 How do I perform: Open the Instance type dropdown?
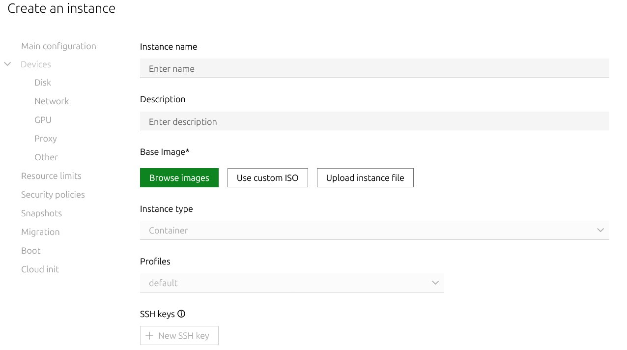point(374,231)
